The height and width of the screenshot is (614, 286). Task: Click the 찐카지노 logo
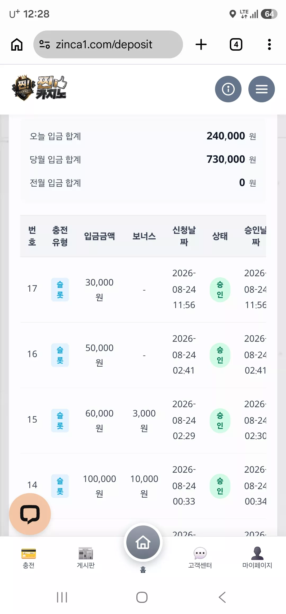point(39,88)
